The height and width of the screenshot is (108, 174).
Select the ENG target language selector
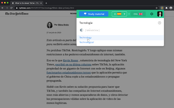[x=138, y=14]
